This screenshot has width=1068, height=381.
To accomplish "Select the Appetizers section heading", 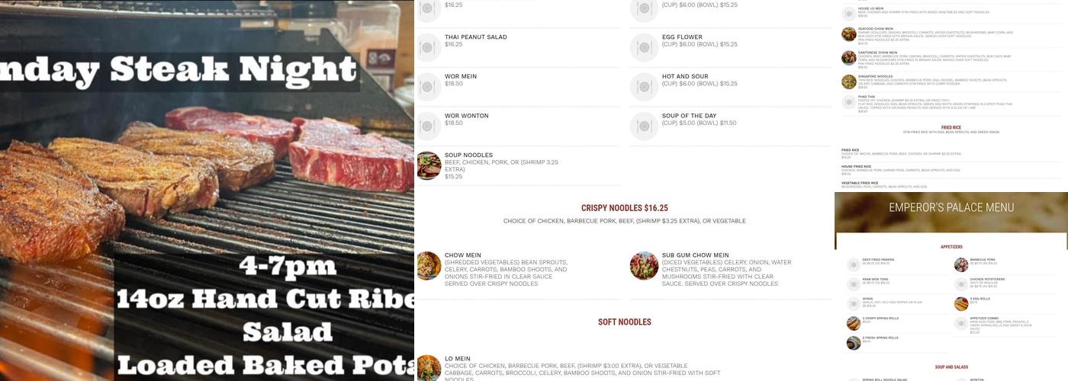I will (951, 247).
